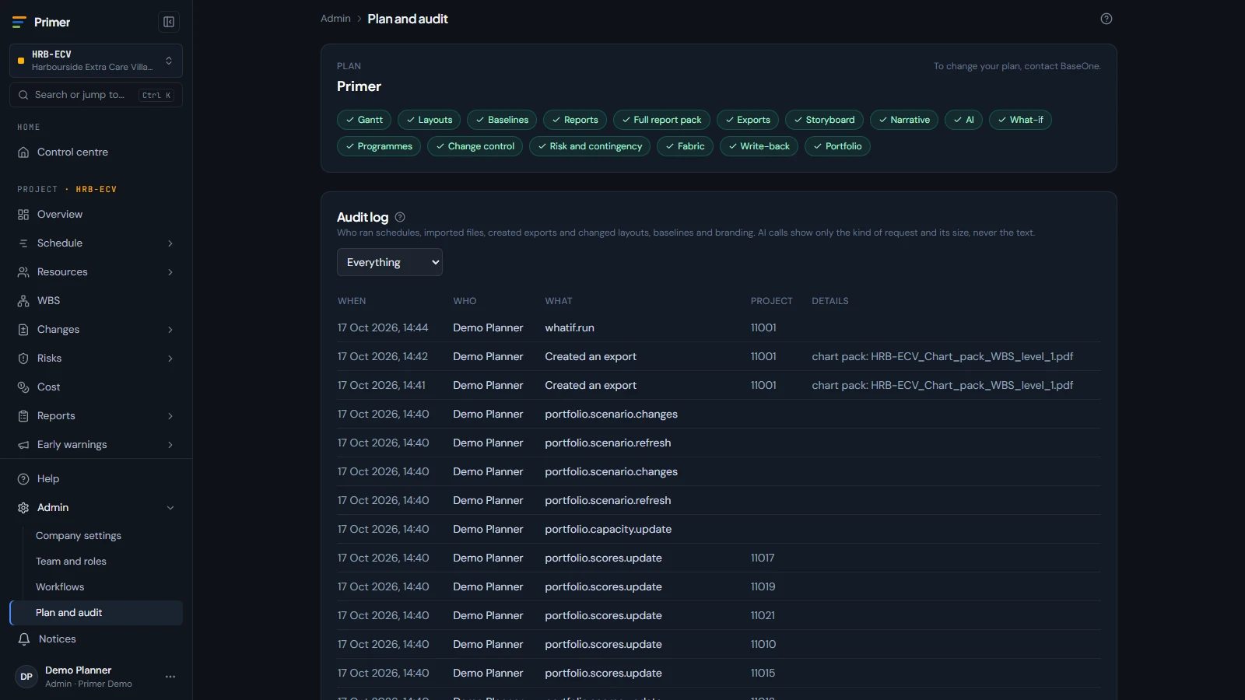The width and height of the screenshot is (1245, 700).
Task: Click the Risk and contingency chip
Action: click(x=590, y=146)
